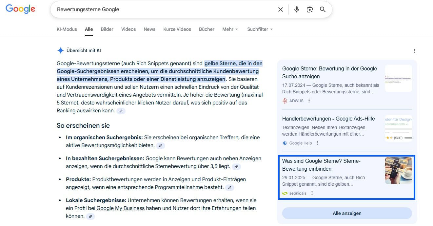Click the seonicals article thumbnail
433x226 pixels.
(398, 170)
